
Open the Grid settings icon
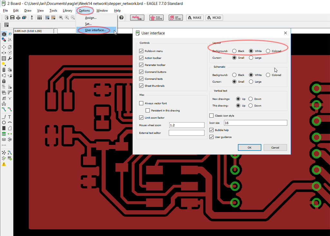click(6, 25)
